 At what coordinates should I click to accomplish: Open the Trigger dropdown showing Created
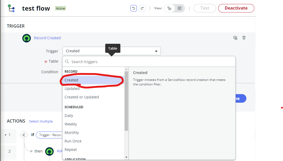coord(112,51)
